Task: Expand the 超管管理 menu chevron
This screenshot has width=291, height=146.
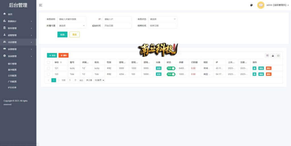Action: (31, 35)
